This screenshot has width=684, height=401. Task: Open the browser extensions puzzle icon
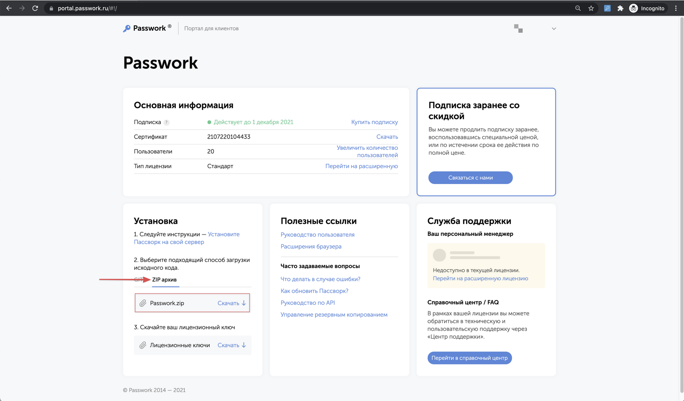620,8
